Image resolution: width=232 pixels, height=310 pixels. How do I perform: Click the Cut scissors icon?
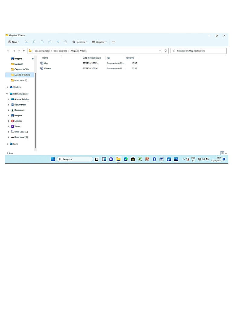pyautogui.click(x=26, y=42)
